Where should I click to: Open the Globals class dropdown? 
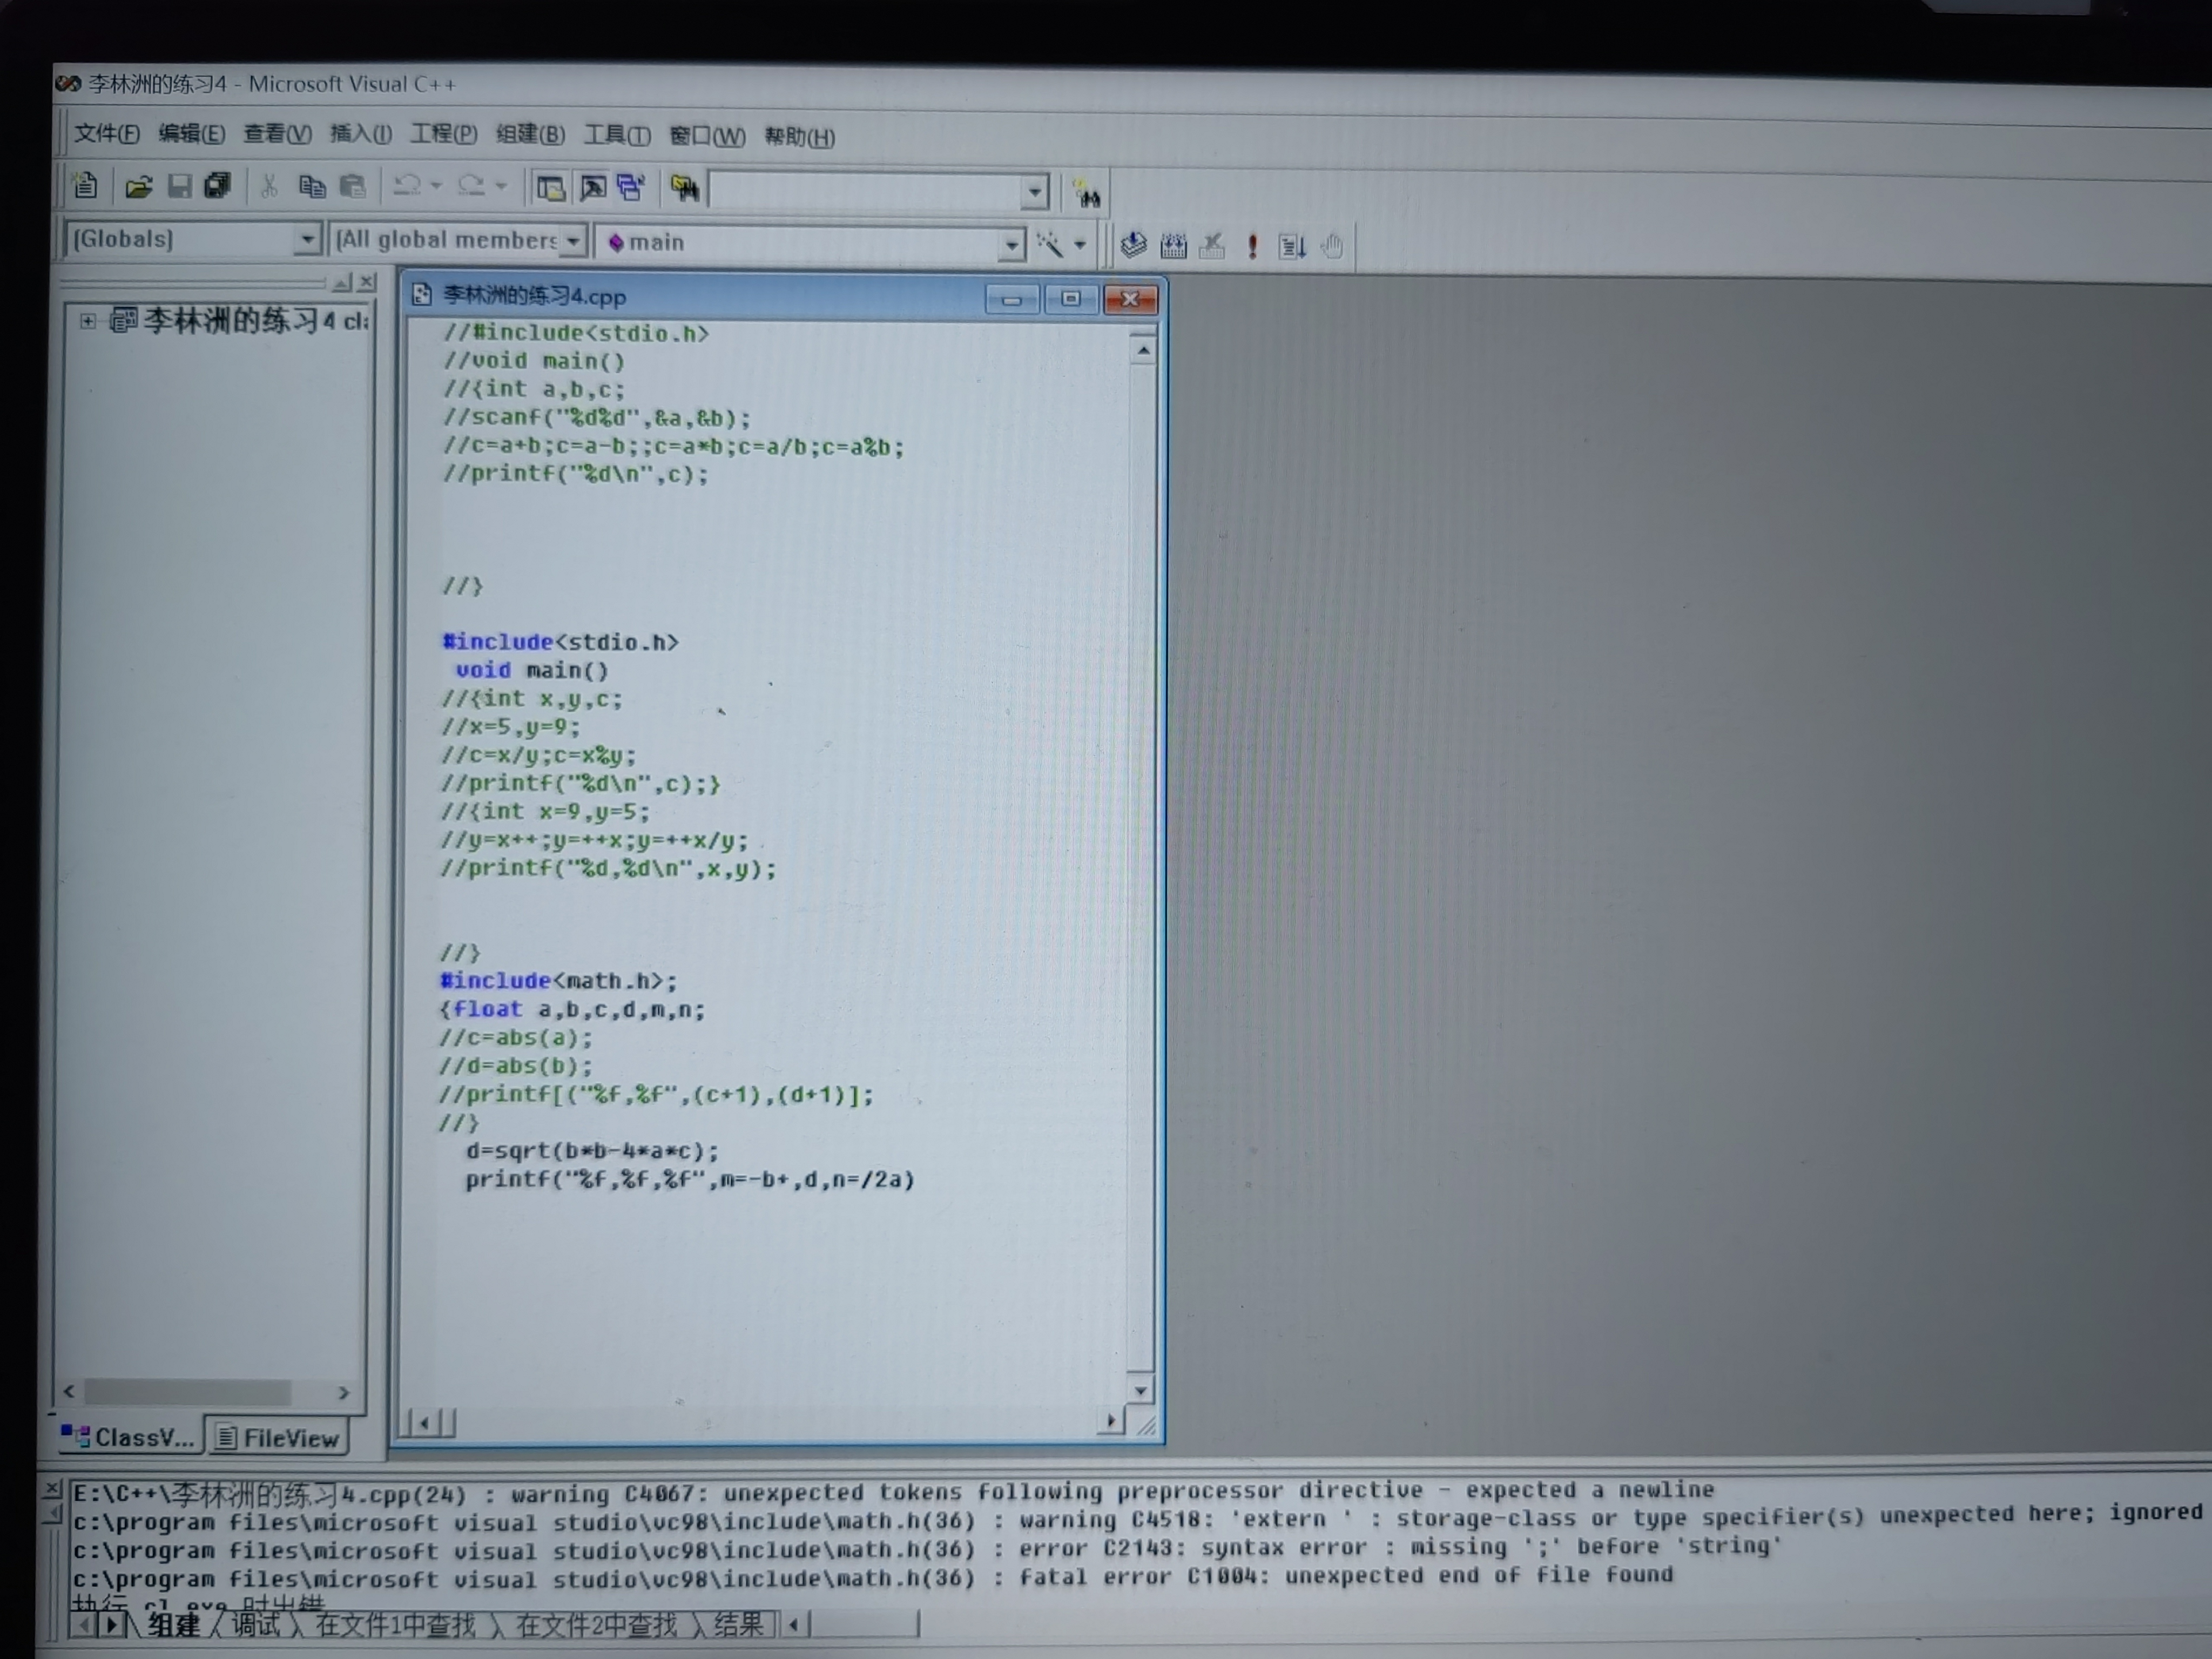point(307,240)
